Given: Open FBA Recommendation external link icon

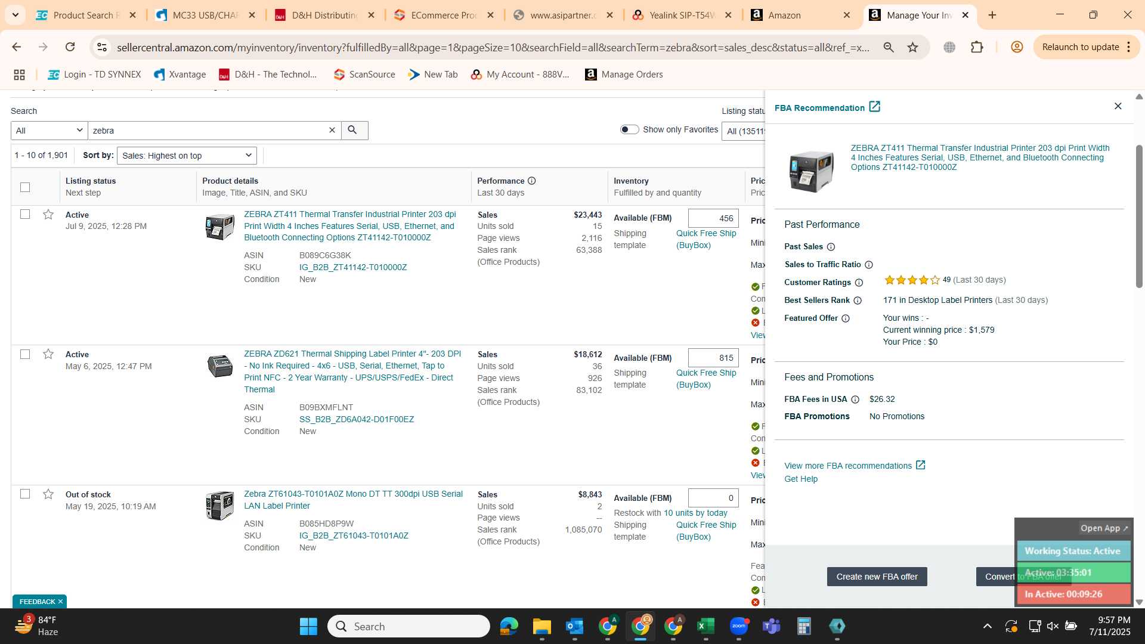Looking at the screenshot, I should pos(874,107).
